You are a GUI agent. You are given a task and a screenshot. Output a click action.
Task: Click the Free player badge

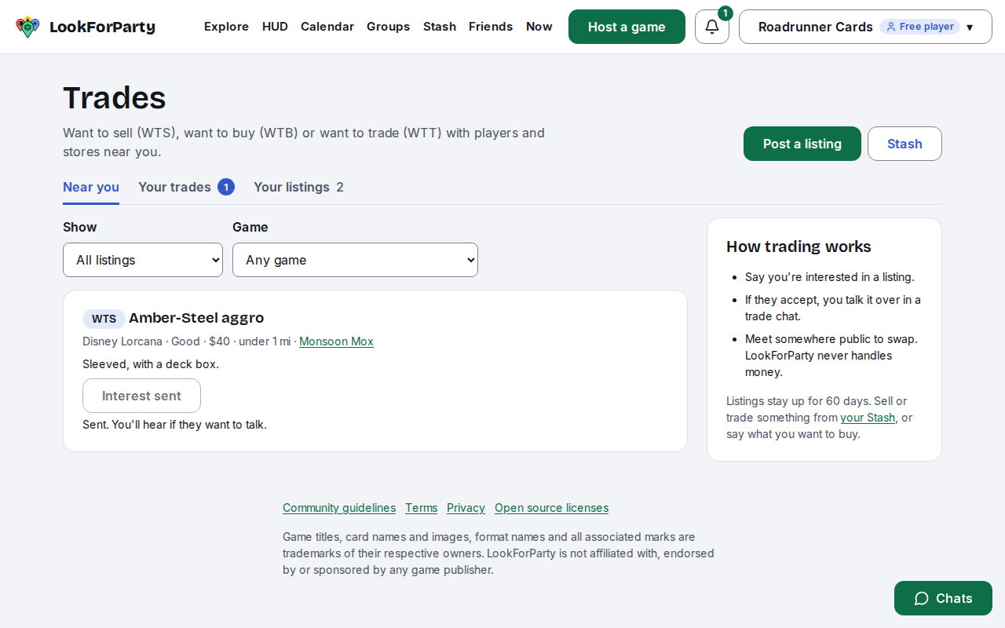pos(919,27)
